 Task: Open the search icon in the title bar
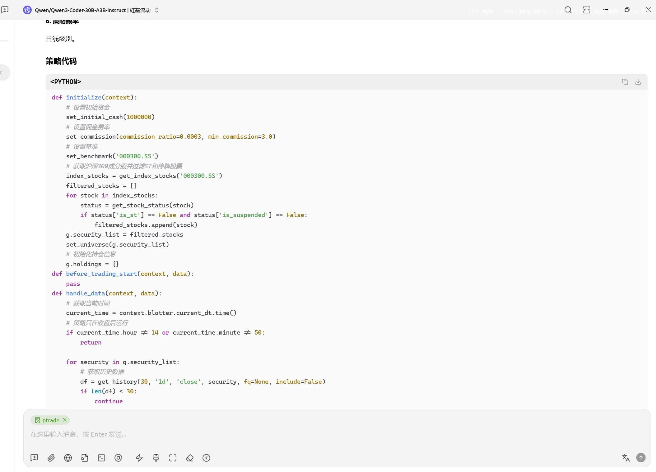pyautogui.click(x=568, y=10)
